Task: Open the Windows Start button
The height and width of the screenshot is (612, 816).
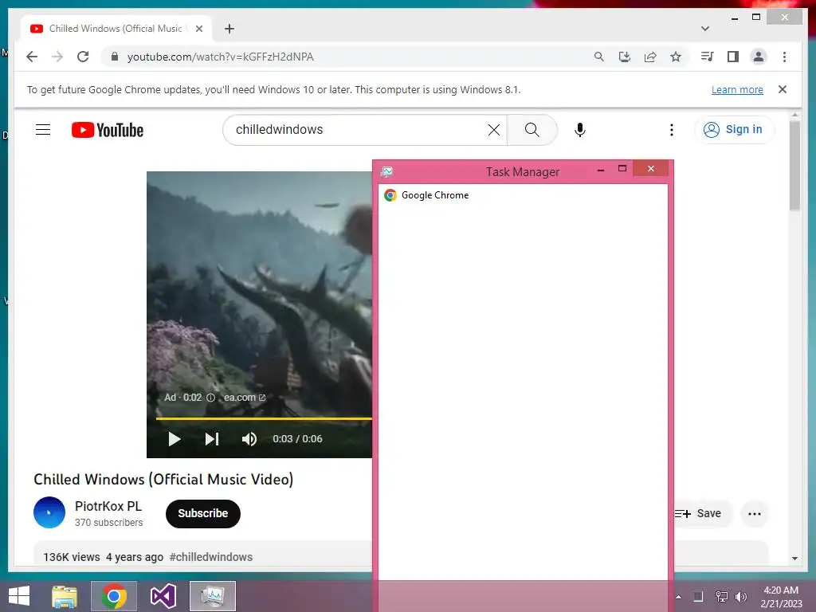Action: 19,596
